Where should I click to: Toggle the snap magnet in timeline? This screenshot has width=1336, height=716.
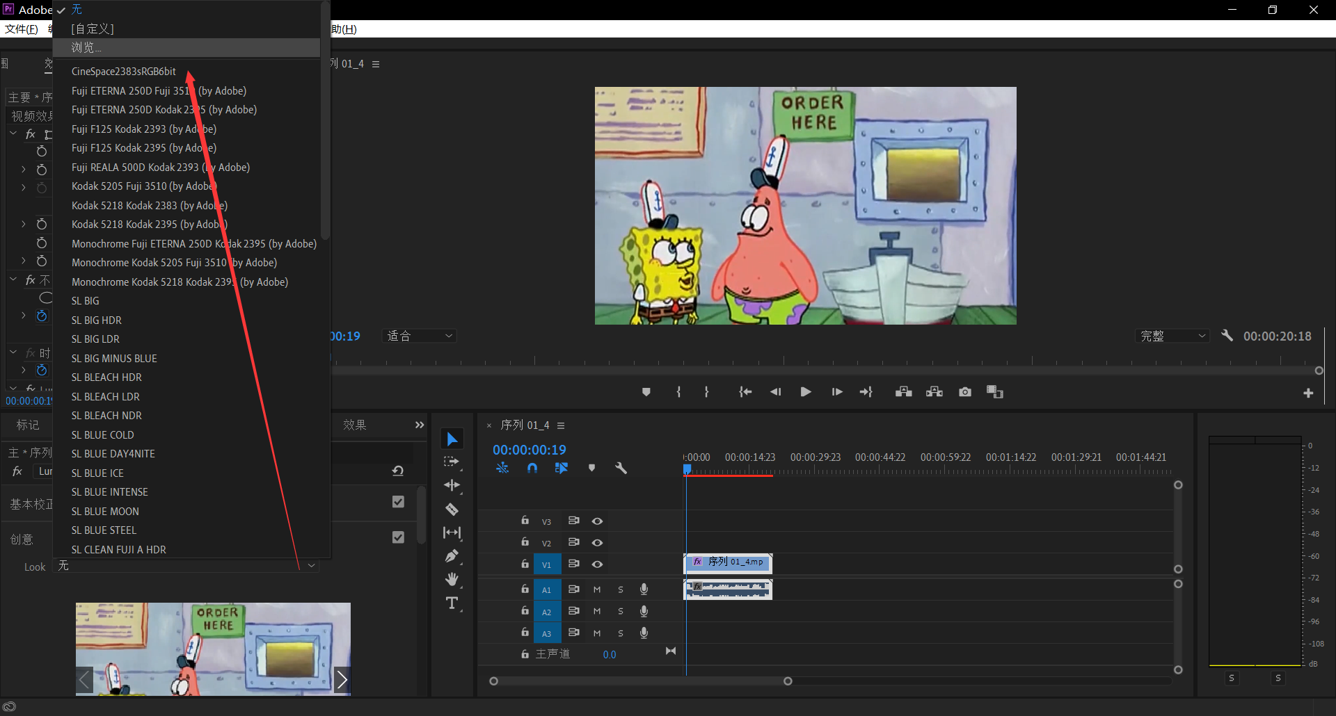pyautogui.click(x=532, y=468)
